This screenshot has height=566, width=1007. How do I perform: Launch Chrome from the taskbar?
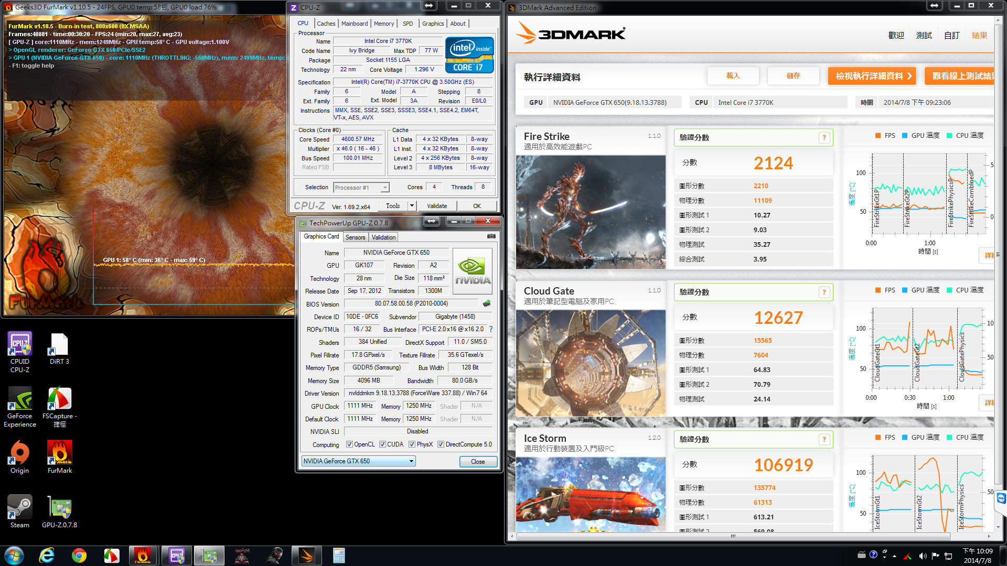pos(79,556)
